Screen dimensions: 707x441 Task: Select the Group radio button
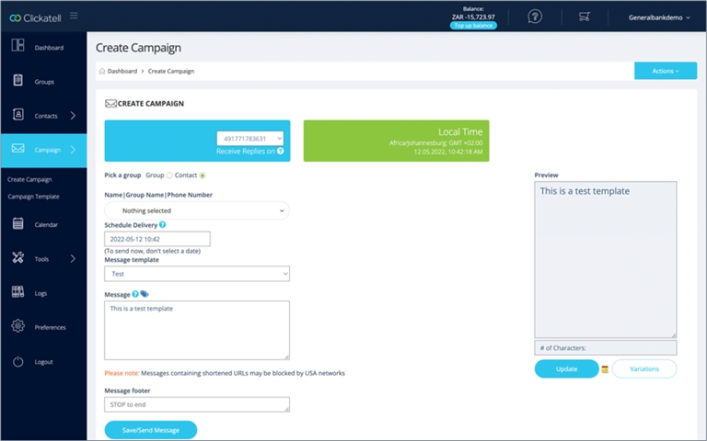click(169, 175)
